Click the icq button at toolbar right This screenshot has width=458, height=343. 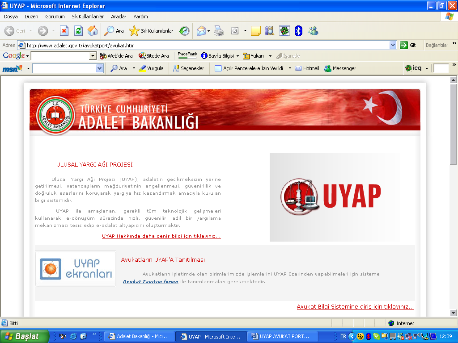413,68
